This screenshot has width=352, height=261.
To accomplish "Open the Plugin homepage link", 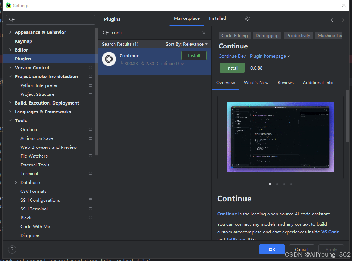I will (270, 56).
